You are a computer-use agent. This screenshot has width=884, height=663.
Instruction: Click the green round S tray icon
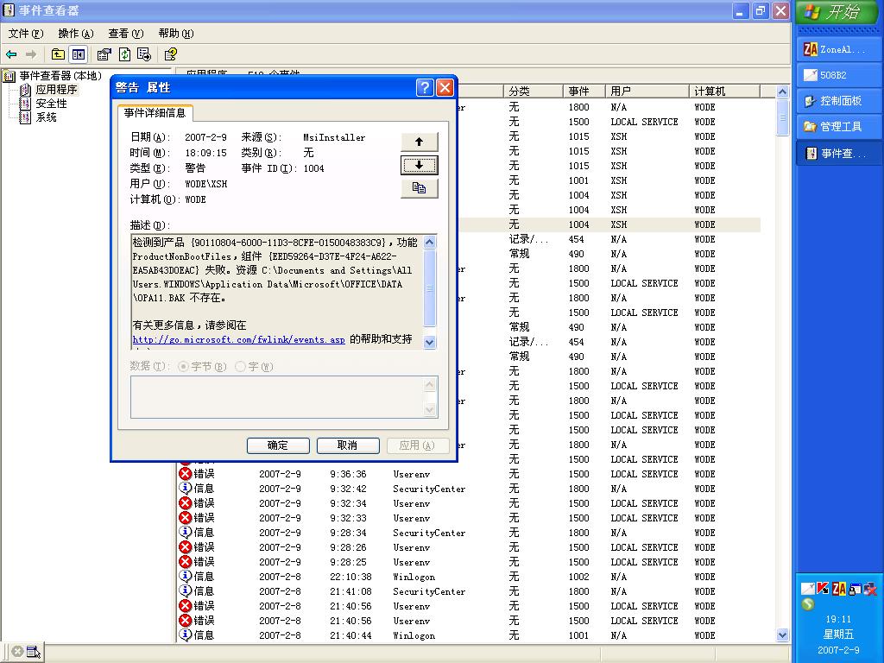808,604
